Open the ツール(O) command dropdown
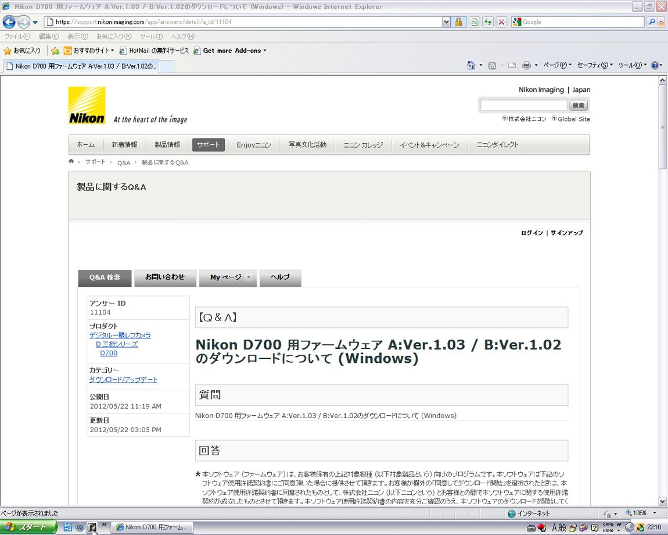Viewport: 668px width, 535px height. point(633,65)
